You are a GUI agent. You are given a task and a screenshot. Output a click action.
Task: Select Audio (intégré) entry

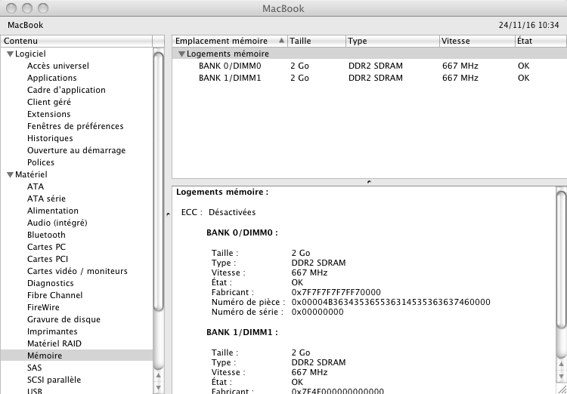click(x=57, y=223)
